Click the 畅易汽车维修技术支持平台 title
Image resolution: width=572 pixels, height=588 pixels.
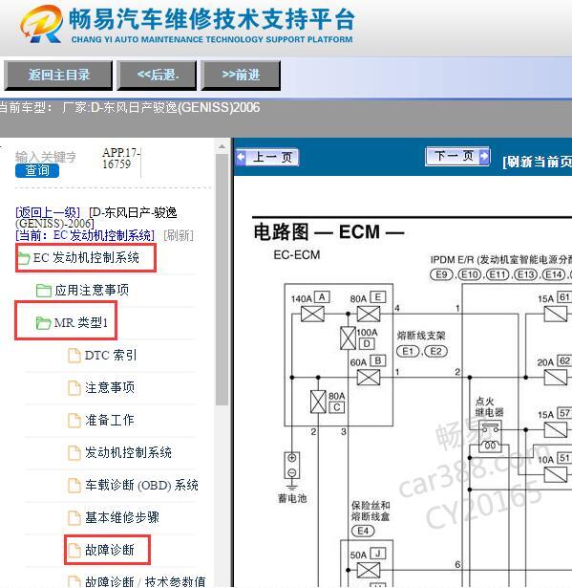click(x=212, y=19)
